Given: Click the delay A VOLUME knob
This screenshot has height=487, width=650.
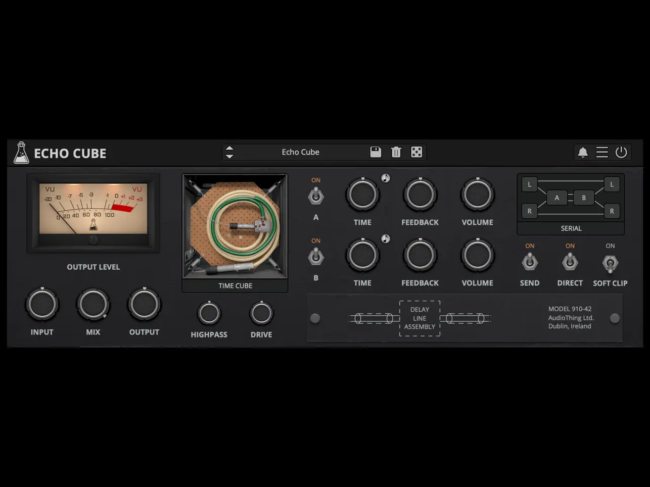Looking at the screenshot, I should [x=478, y=194].
